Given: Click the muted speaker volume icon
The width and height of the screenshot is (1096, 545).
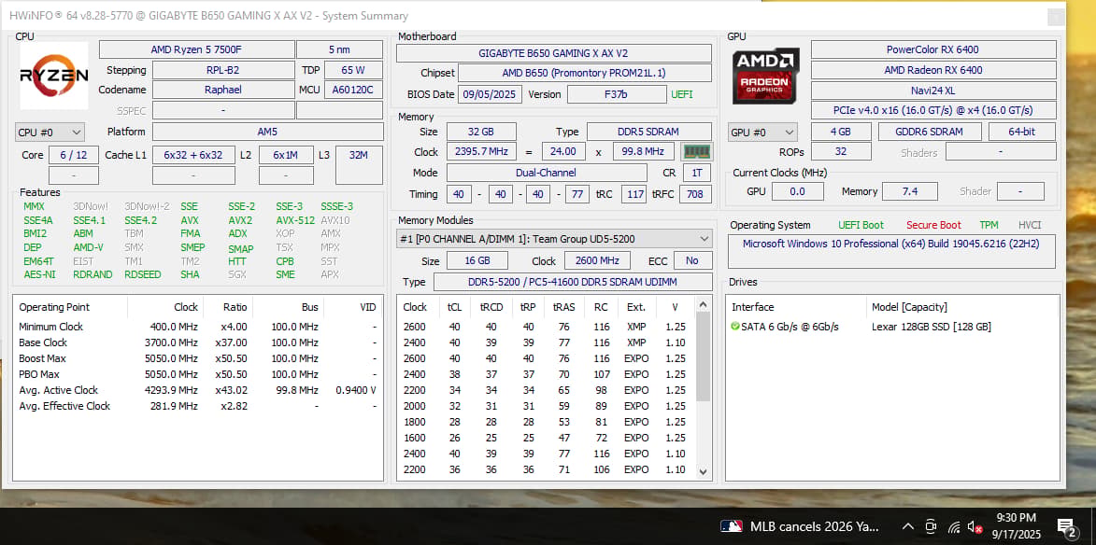Looking at the screenshot, I should (975, 526).
